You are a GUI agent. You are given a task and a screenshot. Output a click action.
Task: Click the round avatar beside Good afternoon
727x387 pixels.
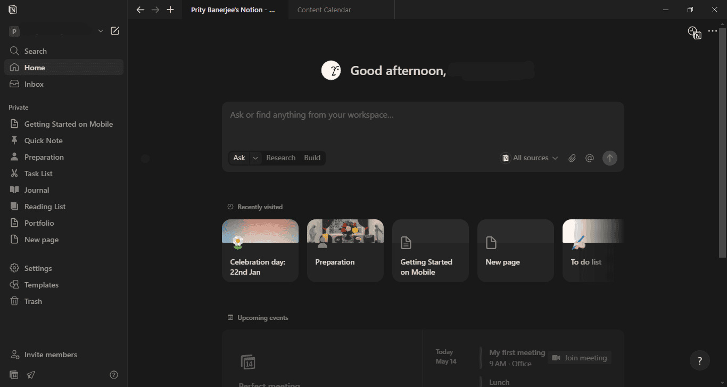tap(331, 70)
